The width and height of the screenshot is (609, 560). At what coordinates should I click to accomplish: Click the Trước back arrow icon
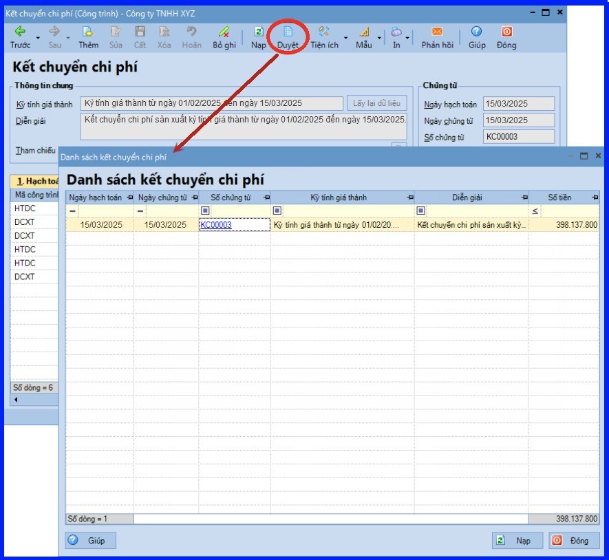(20, 32)
